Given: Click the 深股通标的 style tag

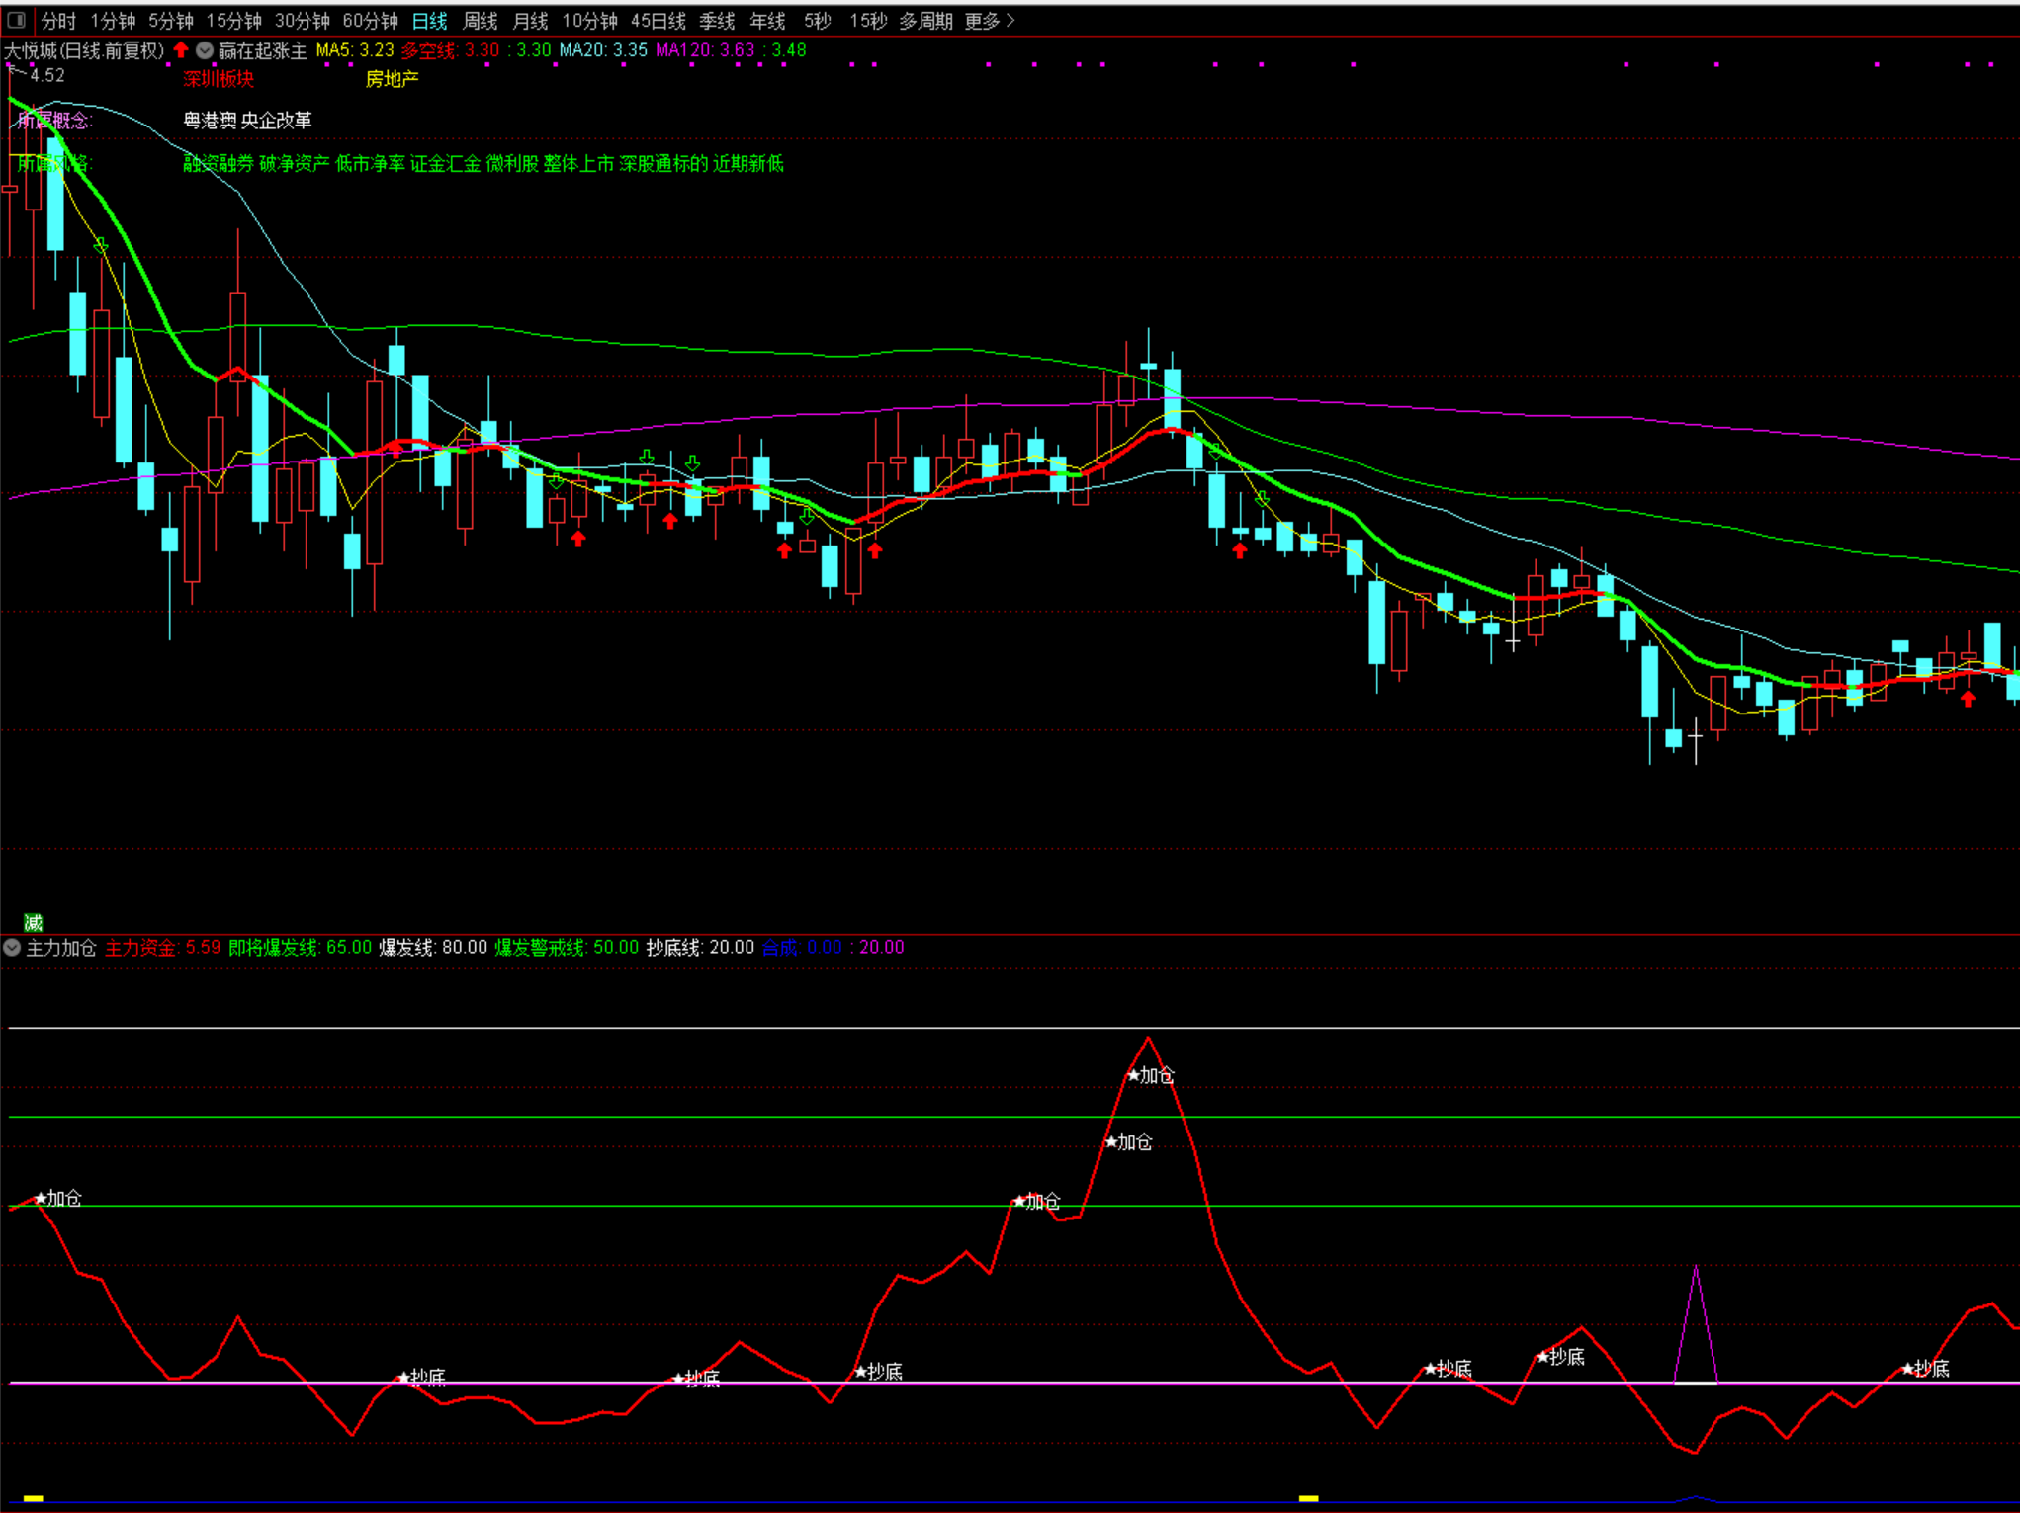Looking at the screenshot, I should 663,163.
